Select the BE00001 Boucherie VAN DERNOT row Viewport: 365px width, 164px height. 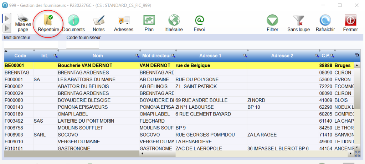pyautogui.click(x=84, y=66)
